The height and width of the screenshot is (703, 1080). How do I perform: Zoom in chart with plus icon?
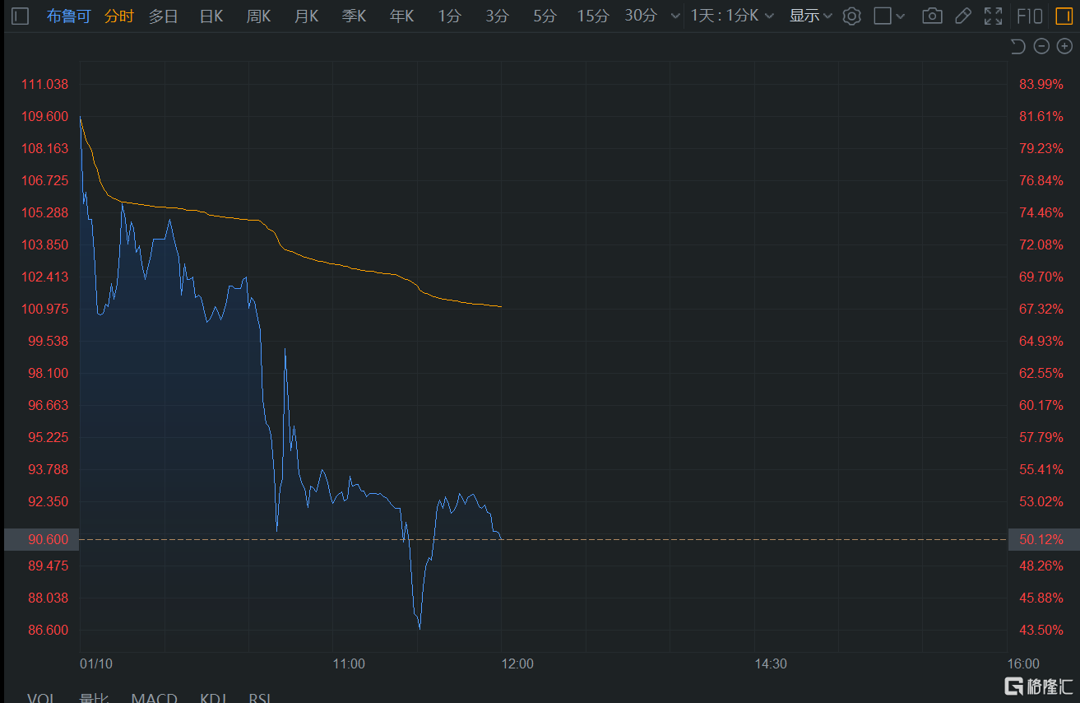click(1064, 46)
